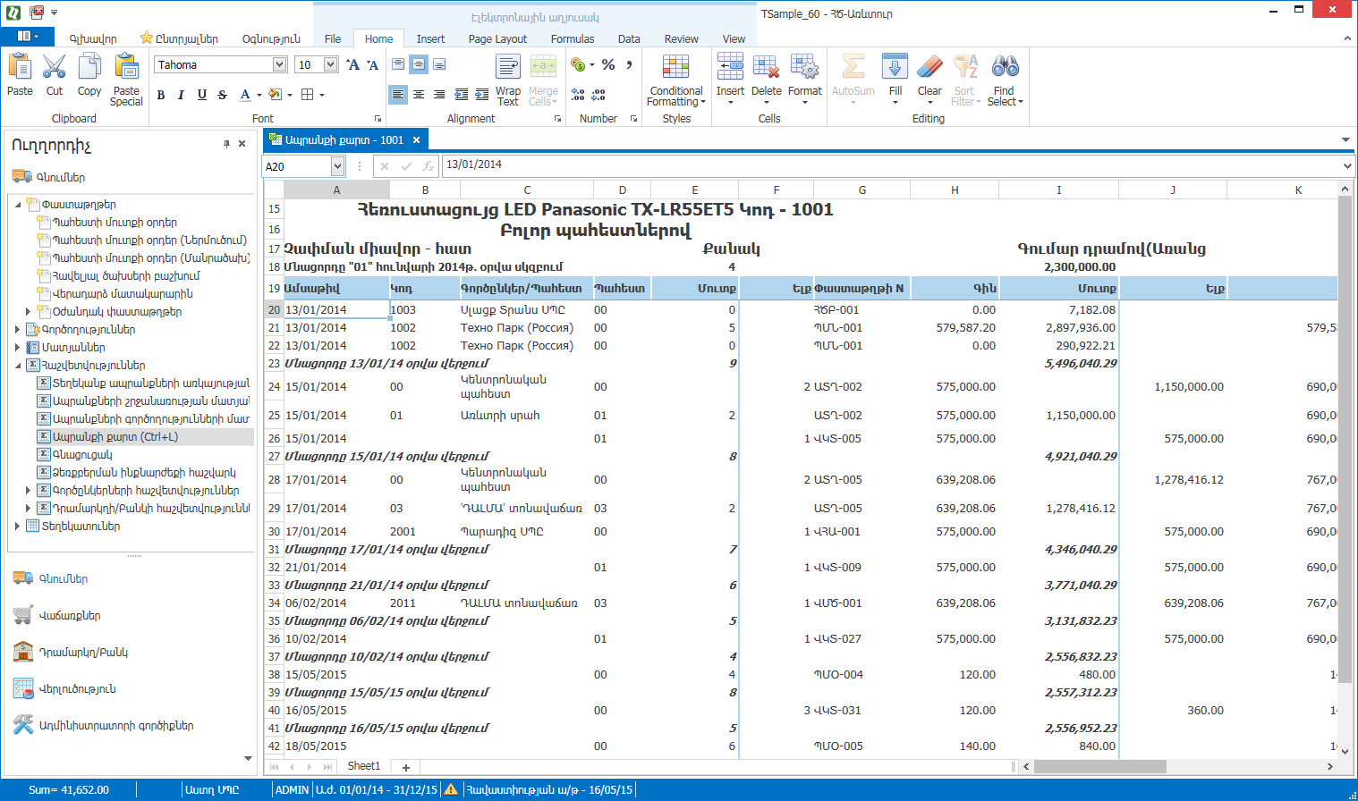Open the cell name box dropdown
The height and width of the screenshot is (801, 1358).
point(337,166)
